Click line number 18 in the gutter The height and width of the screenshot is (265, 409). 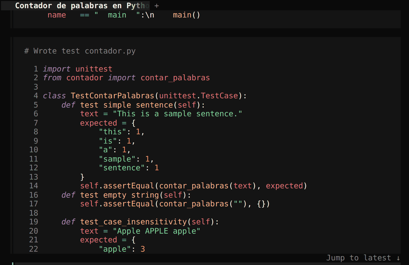pyautogui.click(x=34, y=213)
